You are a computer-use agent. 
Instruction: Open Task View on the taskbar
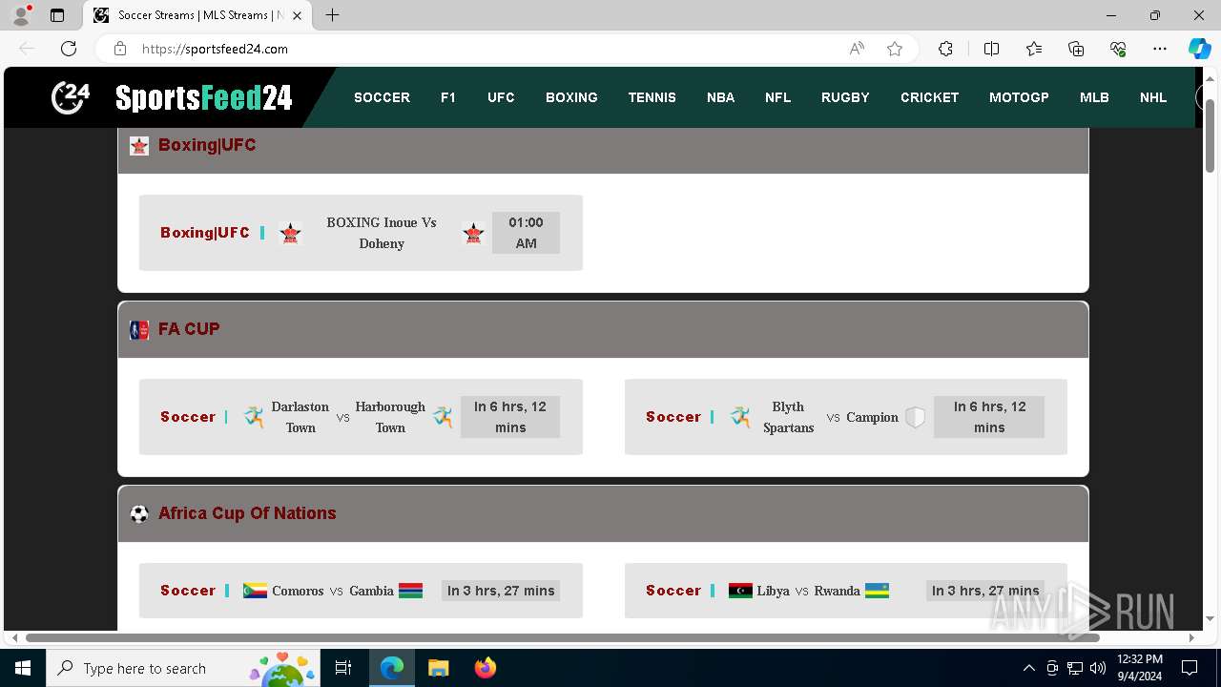(343, 668)
